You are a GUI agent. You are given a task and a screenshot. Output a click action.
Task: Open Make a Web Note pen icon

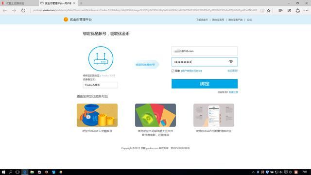[x=289, y=11]
